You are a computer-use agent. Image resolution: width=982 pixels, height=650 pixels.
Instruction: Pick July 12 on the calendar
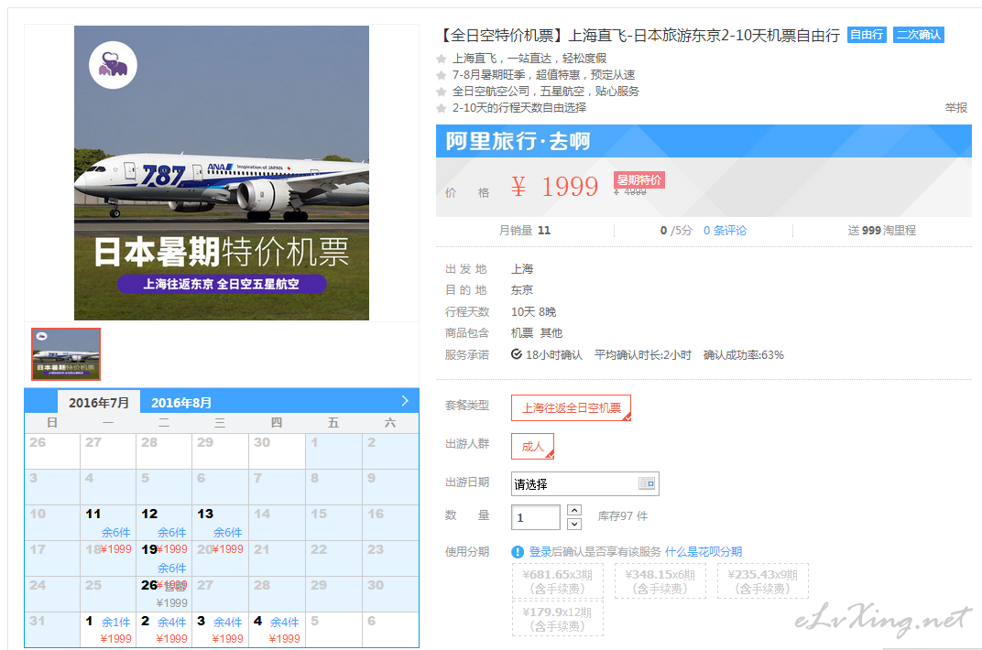(164, 523)
